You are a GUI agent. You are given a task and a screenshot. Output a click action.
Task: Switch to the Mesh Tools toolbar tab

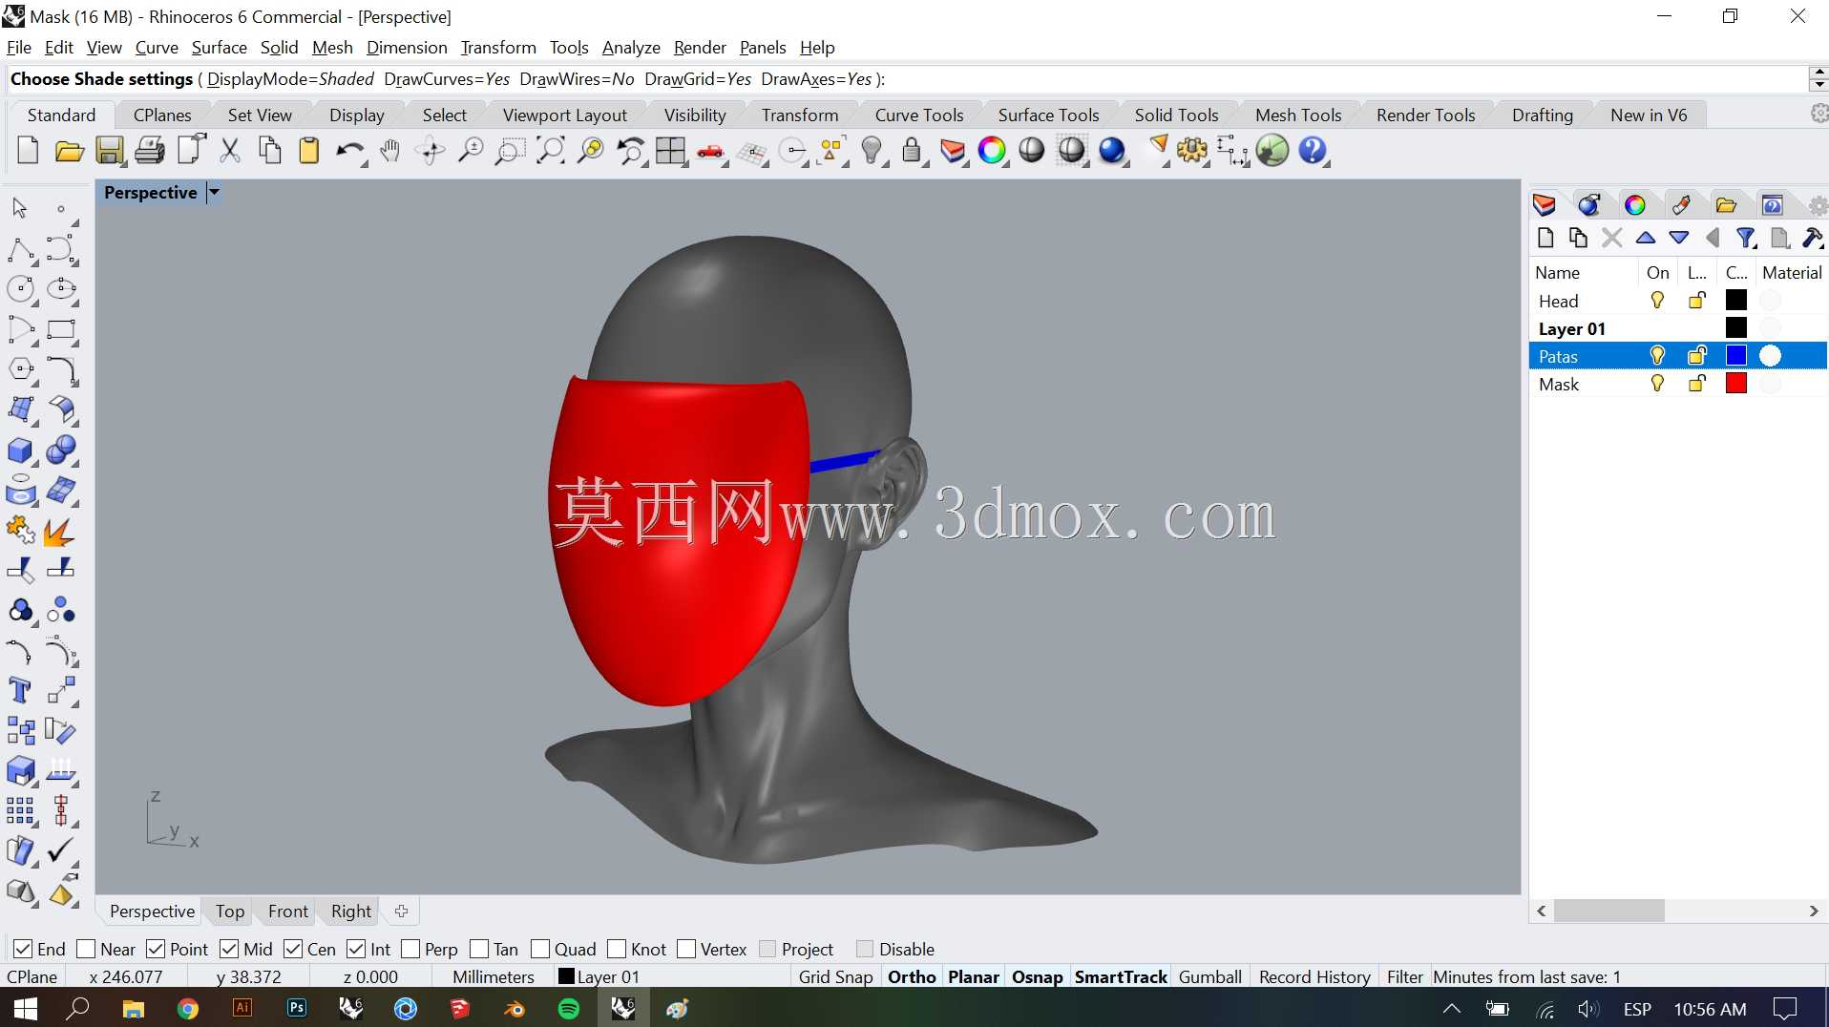[1298, 115]
